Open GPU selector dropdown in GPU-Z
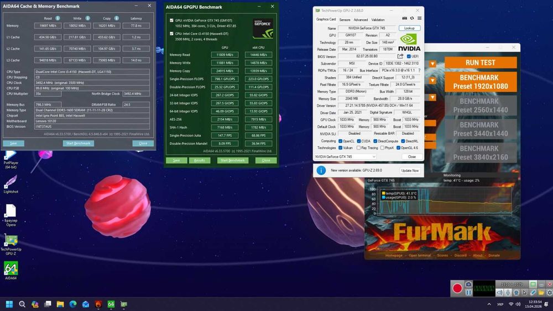This screenshot has height=311, width=553. click(x=345, y=157)
